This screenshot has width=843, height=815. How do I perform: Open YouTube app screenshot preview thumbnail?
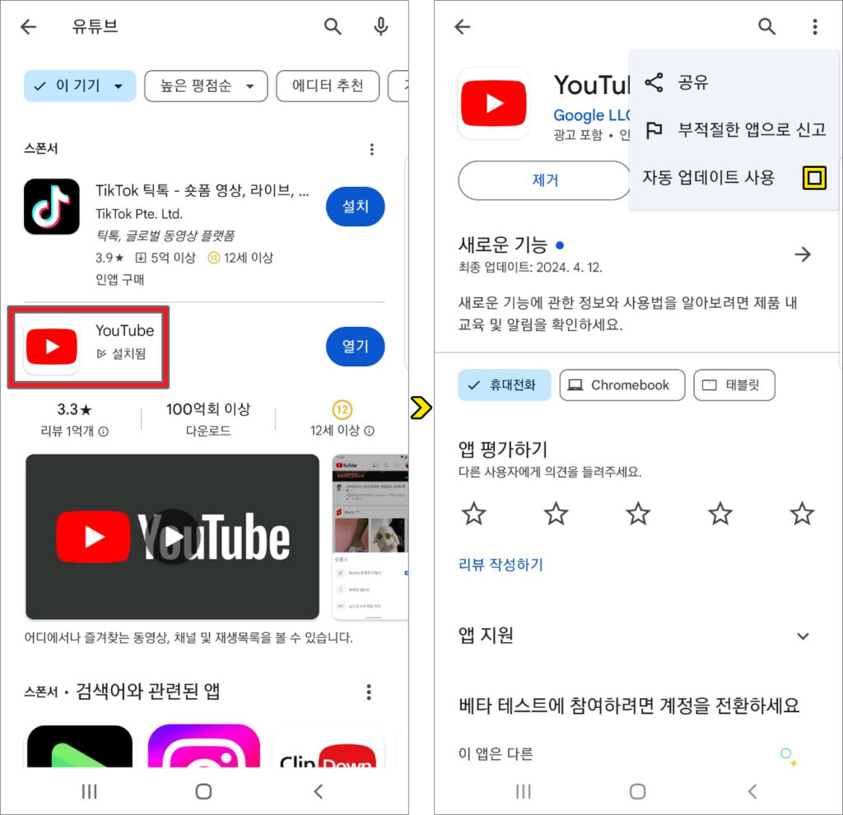tap(370, 537)
